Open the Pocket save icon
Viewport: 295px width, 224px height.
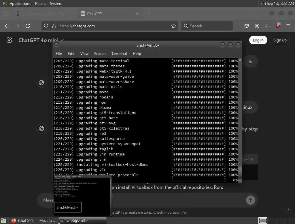247,26
